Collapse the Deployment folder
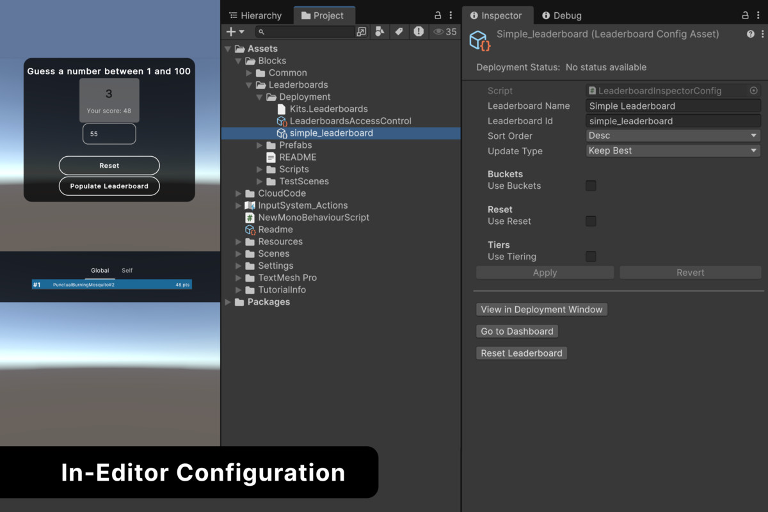The height and width of the screenshot is (512, 768). pyautogui.click(x=260, y=97)
